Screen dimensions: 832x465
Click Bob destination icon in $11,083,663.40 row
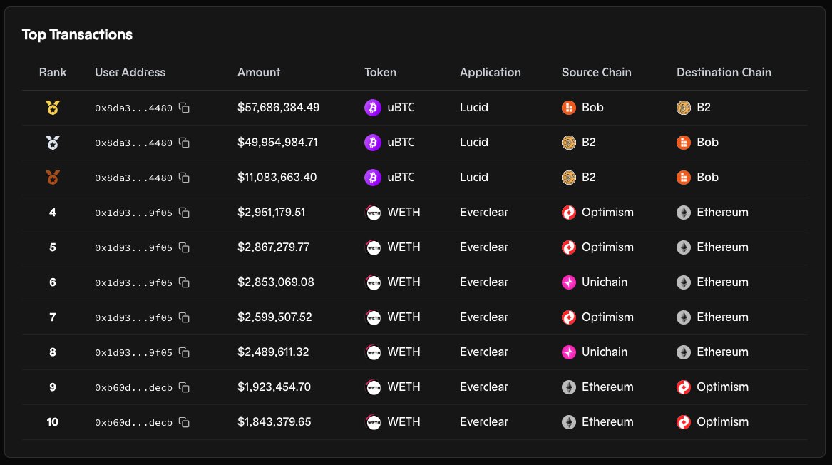click(x=684, y=178)
